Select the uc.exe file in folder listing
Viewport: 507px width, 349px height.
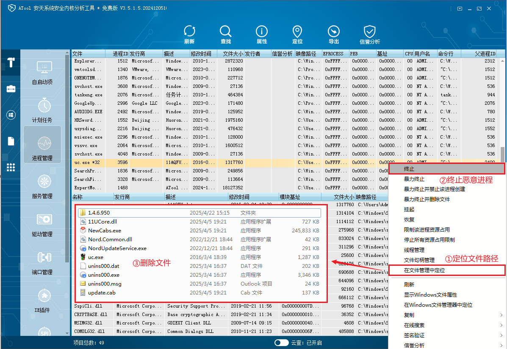click(199, 257)
